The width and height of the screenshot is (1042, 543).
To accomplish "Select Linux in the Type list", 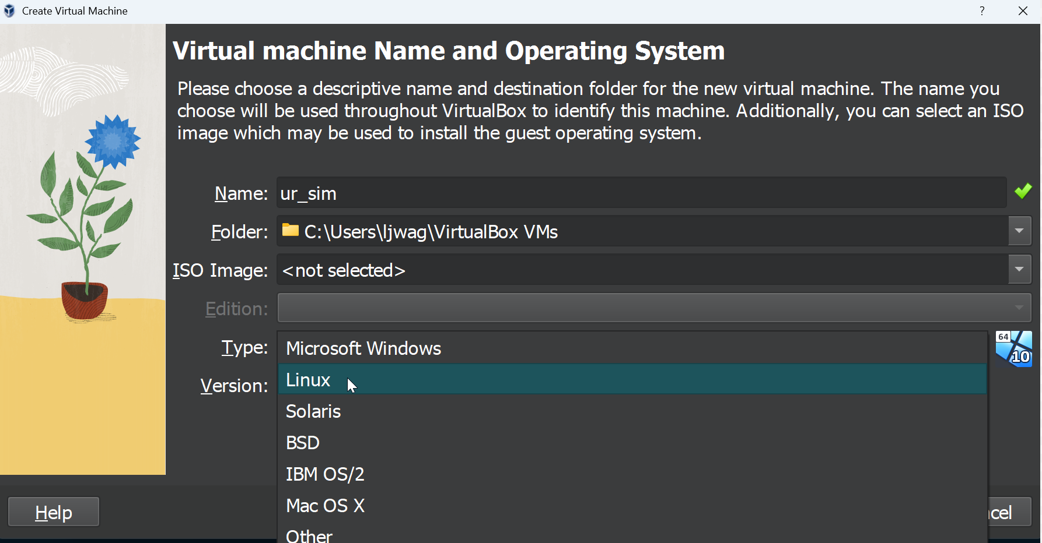I will point(632,380).
